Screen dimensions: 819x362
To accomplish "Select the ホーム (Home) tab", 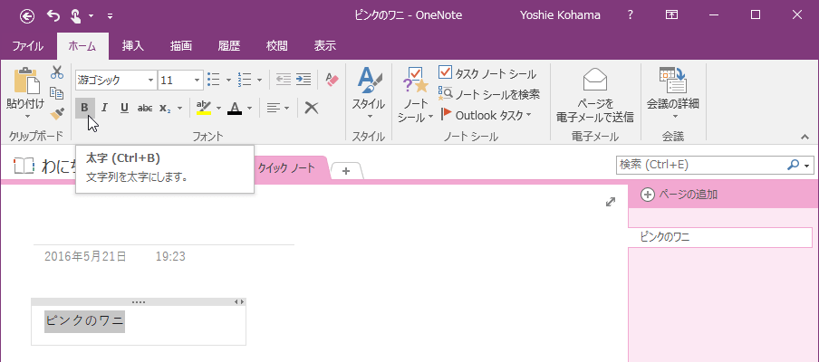I will click(82, 46).
